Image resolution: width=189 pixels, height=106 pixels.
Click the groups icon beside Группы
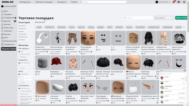click(x=2, y=34)
